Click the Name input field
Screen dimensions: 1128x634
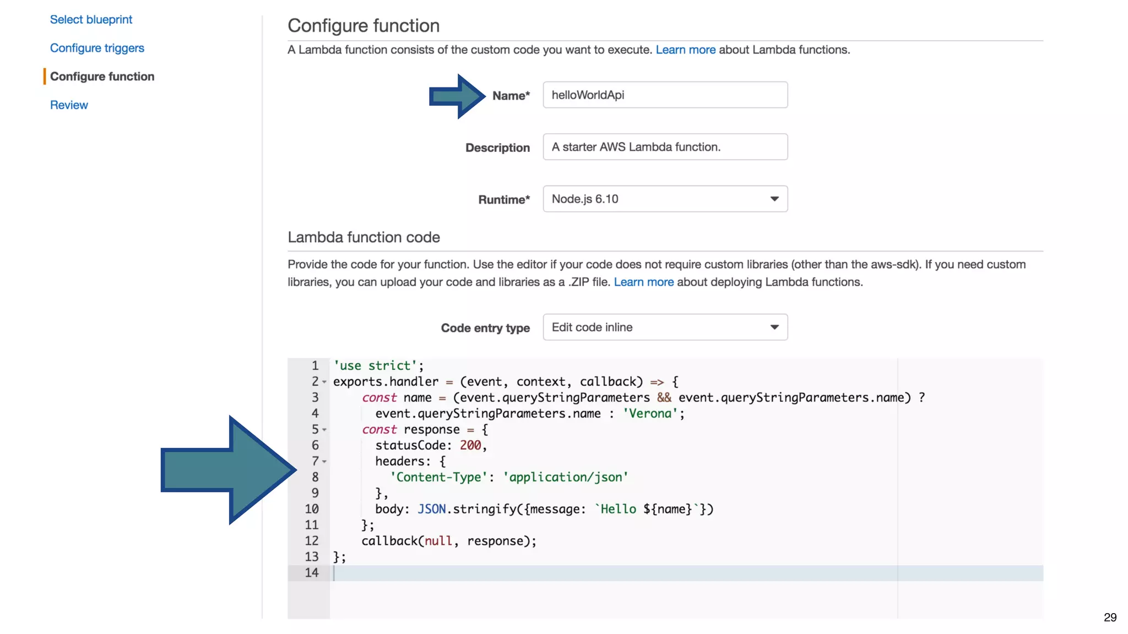tap(665, 95)
